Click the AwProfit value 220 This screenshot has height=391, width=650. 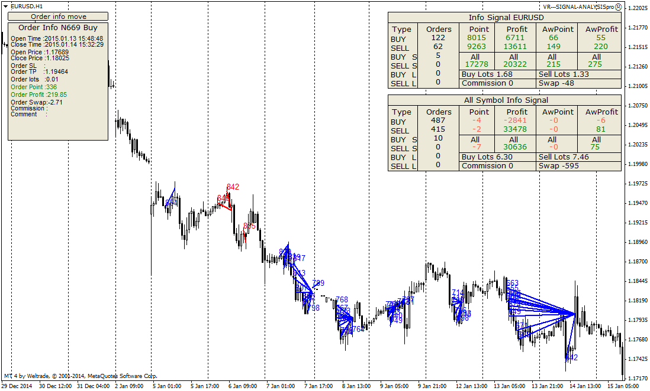pyautogui.click(x=601, y=46)
